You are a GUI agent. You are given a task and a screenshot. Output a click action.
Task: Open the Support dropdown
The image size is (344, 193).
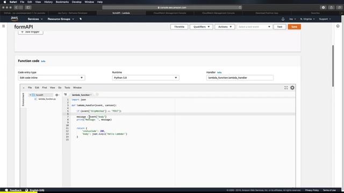click(x=325, y=19)
